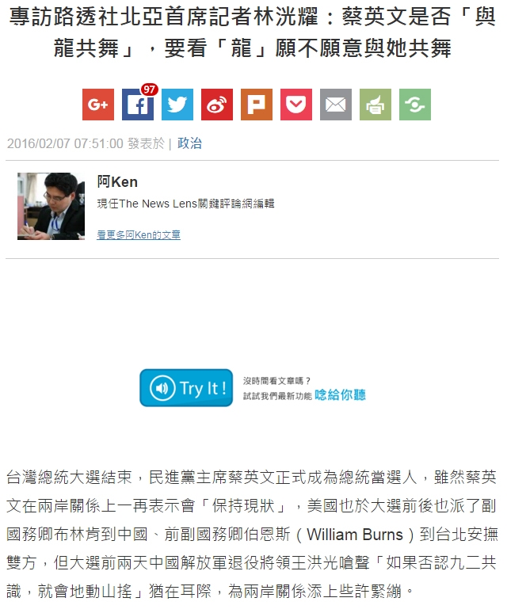507x613 pixels.
Task: Save article to Pocket
Action: pos(296,105)
